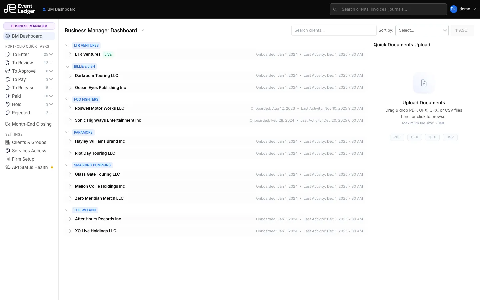Click the Hold task icon
Image resolution: width=480 pixels, height=300 pixels.
point(8,104)
